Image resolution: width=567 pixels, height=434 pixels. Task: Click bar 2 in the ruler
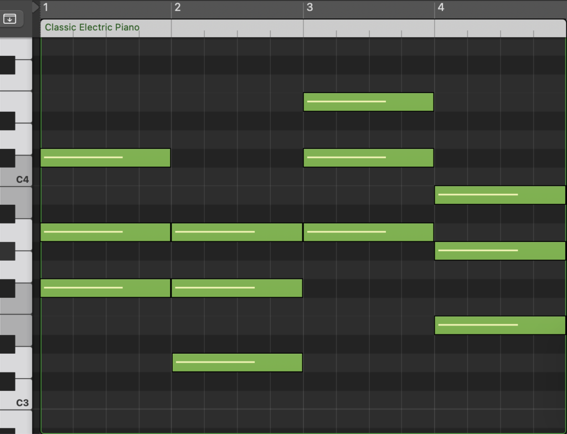178,8
